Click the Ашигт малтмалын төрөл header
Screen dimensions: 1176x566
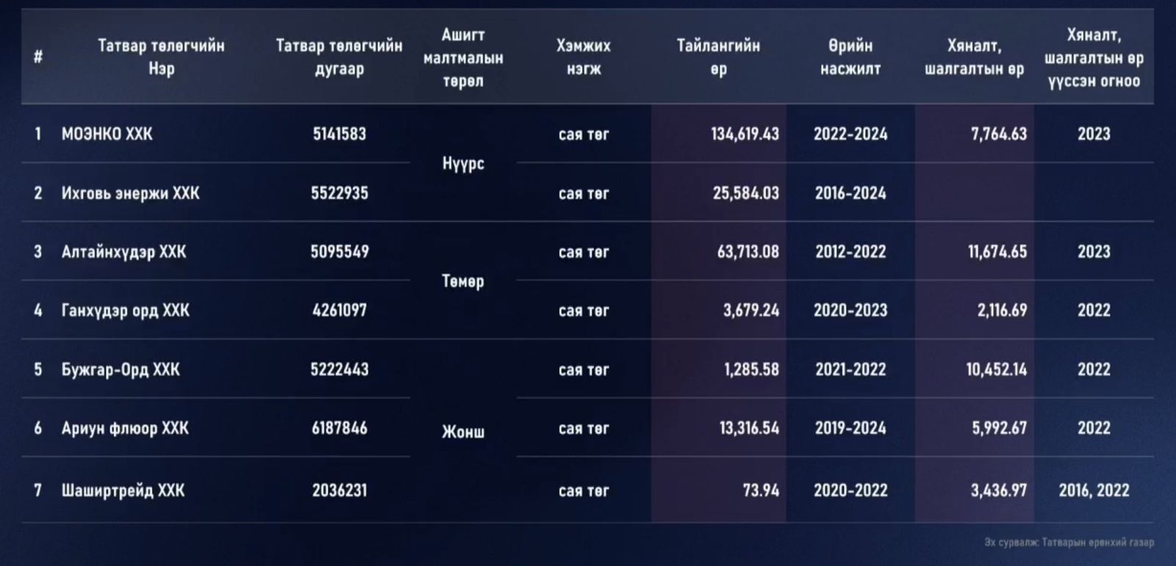coord(463,57)
